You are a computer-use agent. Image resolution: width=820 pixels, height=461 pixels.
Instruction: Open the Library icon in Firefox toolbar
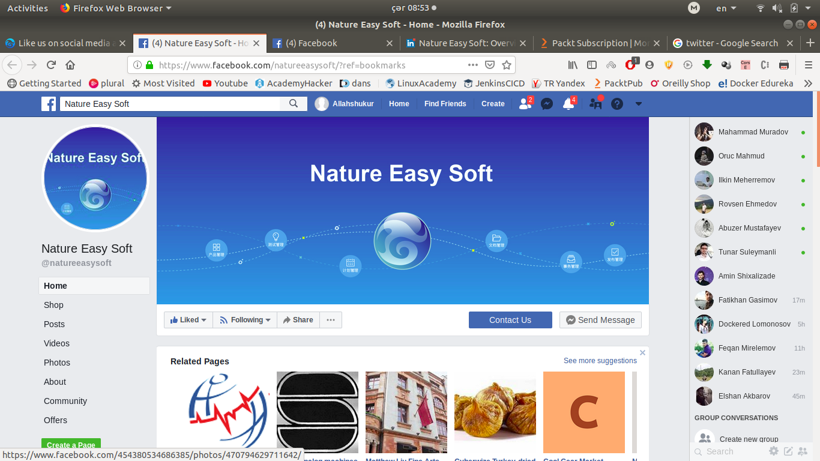pyautogui.click(x=573, y=65)
